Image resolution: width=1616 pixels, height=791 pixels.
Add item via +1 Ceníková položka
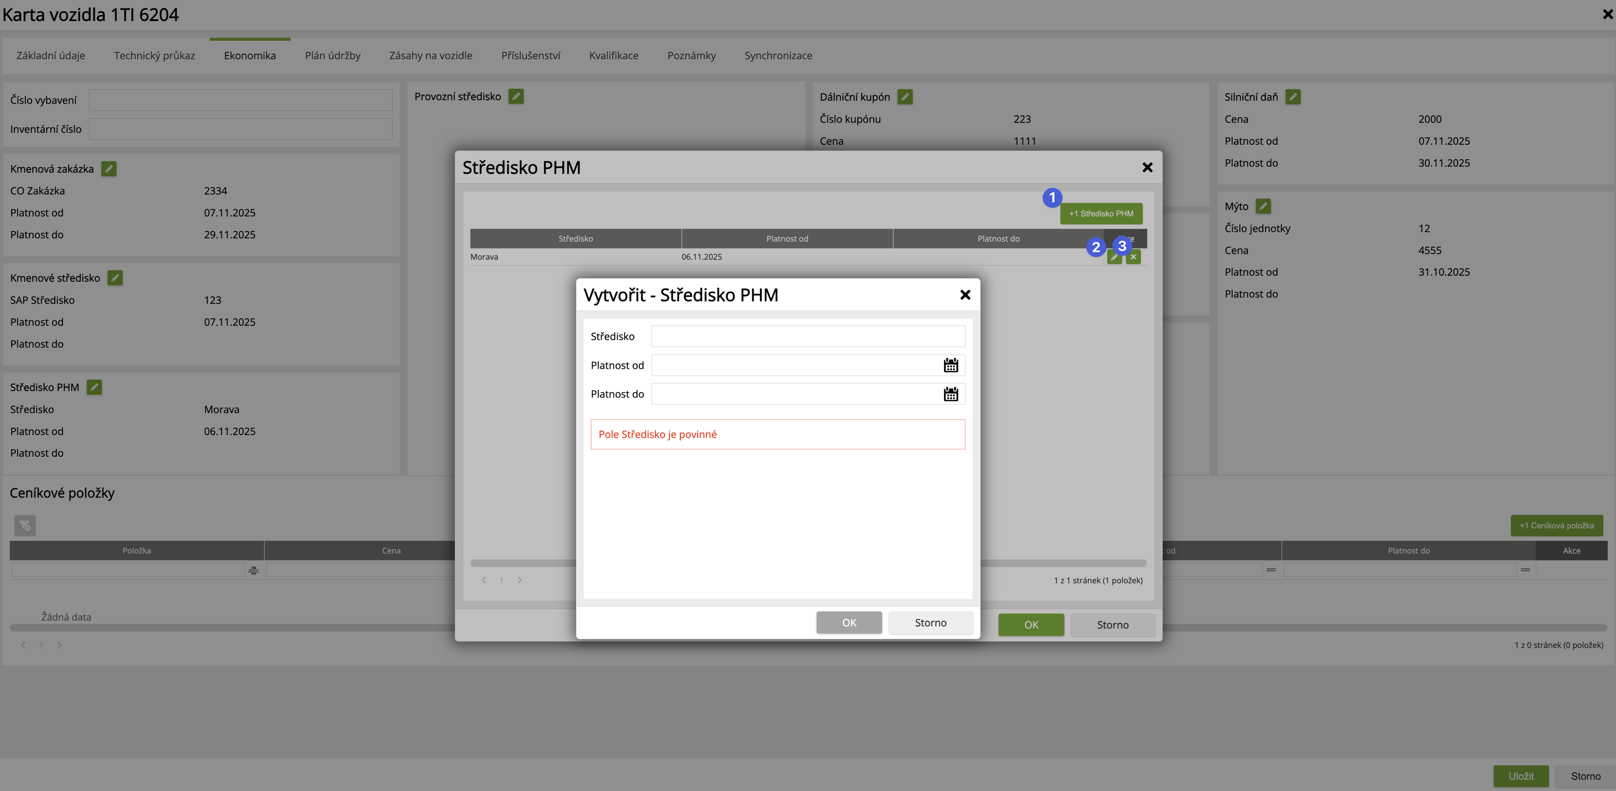1557,526
